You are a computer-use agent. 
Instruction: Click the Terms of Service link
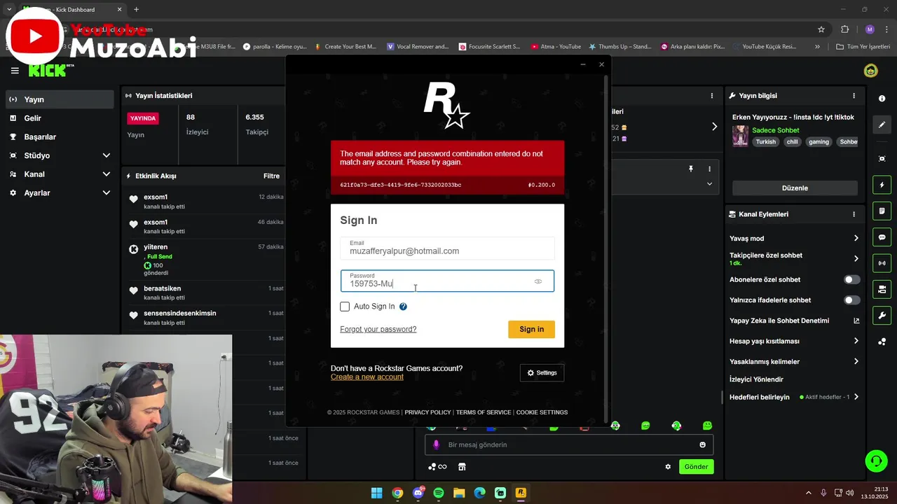tap(484, 412)
